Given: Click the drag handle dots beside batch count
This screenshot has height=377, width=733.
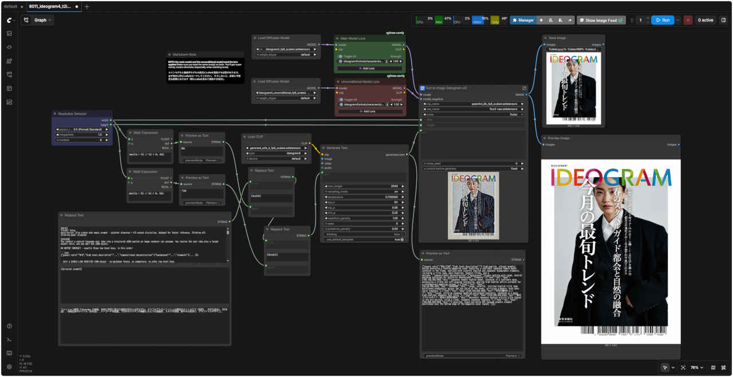Looking at the screenshot, I should (632, 20).
